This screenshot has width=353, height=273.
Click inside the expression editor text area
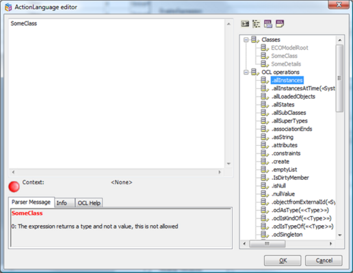(116, 94)
